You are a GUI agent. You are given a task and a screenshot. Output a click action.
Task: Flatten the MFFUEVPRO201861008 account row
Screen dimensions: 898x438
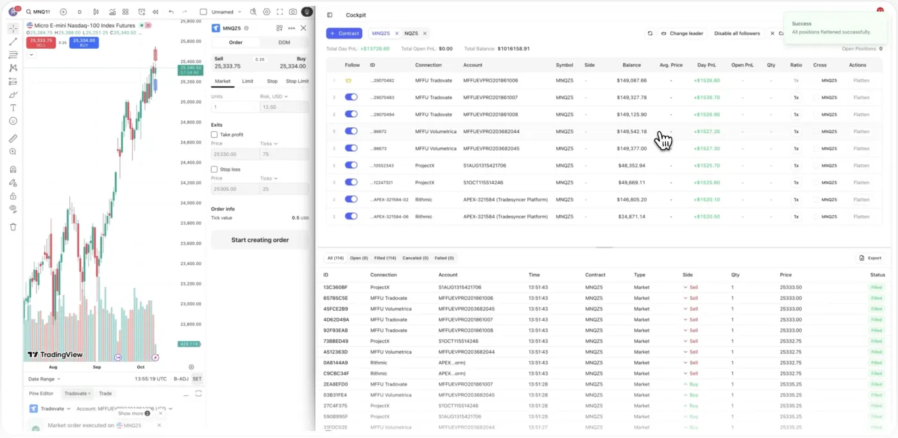(x=861, y=114)
